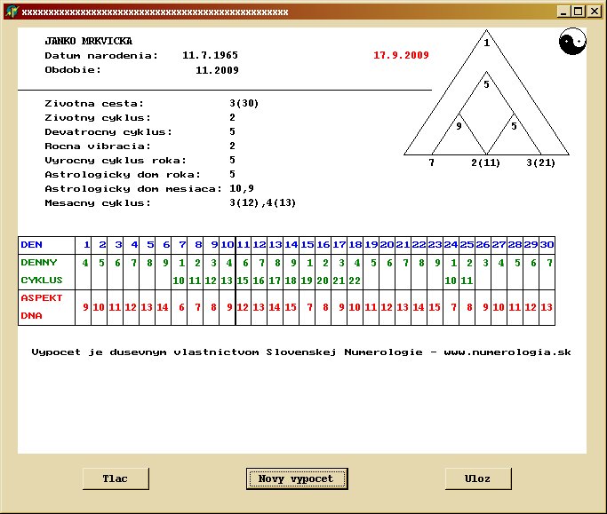The image size is (607, 514).
Task: Click the Rocna vibracia label
Action: (98, 146)
